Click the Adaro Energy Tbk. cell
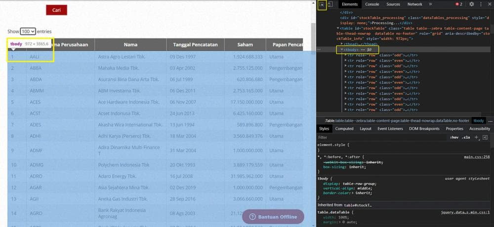Viewport: 494px width, 227px height. tap(130, 176)
